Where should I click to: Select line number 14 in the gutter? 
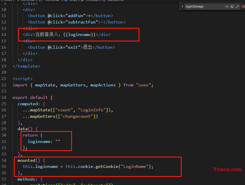click(4, 35)
